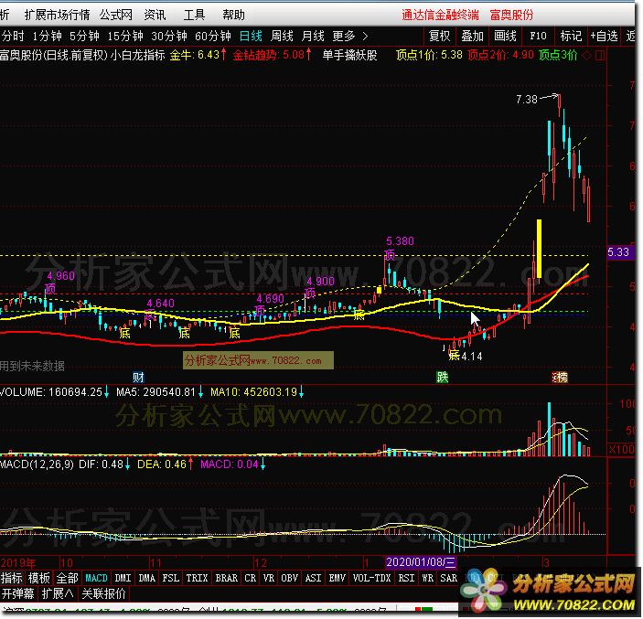Click the F10 company info button
The width and height of the screenshot is (643, 619).
[x=538, y=36]
